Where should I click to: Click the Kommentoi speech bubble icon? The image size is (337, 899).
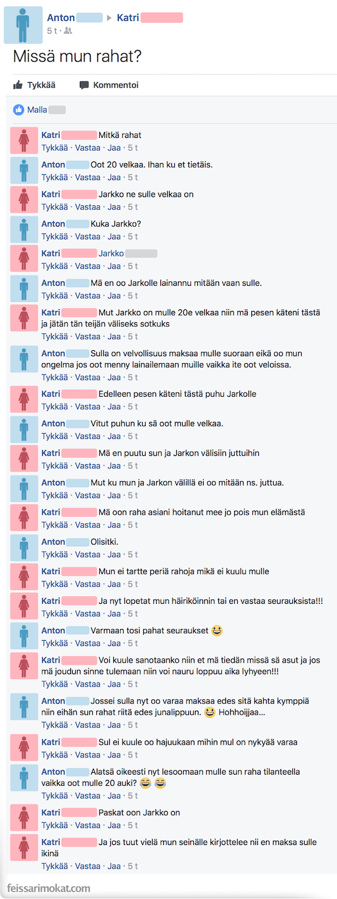84,85
